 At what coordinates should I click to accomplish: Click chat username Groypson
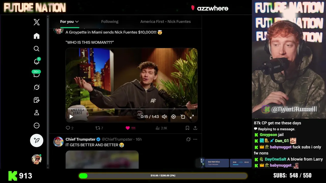[268, 135]
